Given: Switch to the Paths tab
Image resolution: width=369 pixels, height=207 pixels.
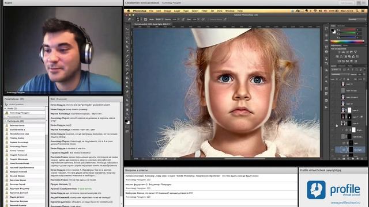Looking at the screenshot, I should pyautogui.click(x=350, y=66).
